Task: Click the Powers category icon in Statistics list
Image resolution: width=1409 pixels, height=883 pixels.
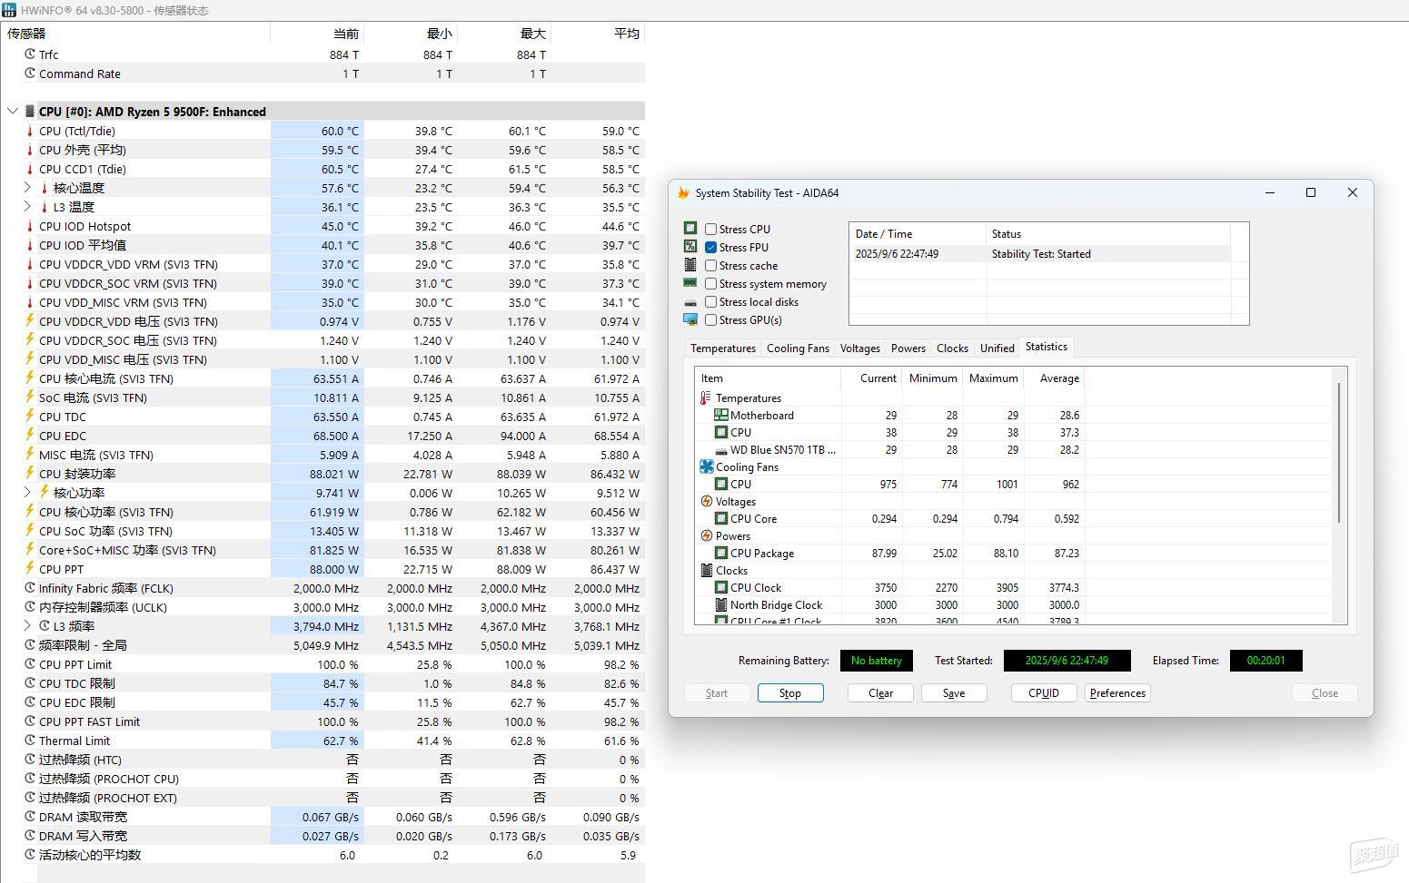Action: click(706, 535)
